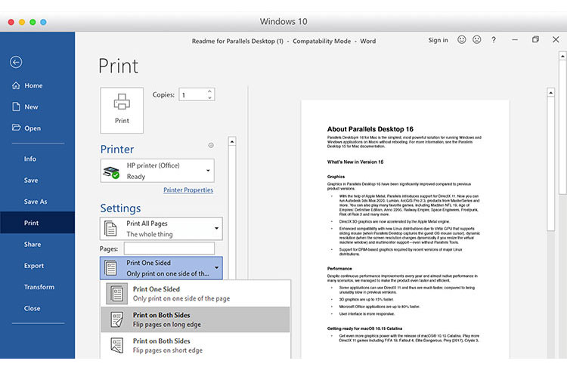
Task: Choose Print on Both Sides short edge
Action: click(195, 345)
